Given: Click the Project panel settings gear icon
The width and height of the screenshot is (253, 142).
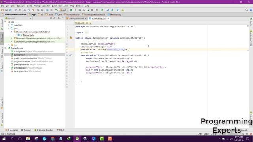Looking at the screenshot, I should click(x=59, y=18).
